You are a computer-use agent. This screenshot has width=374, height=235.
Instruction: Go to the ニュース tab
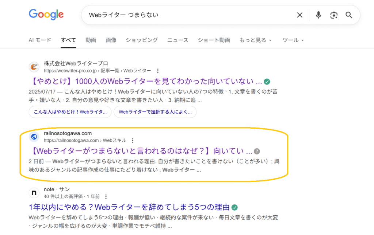178,40
